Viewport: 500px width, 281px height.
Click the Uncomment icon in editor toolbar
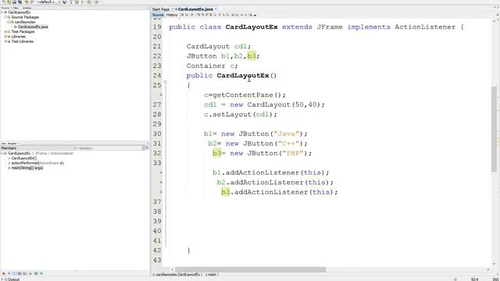255,15
